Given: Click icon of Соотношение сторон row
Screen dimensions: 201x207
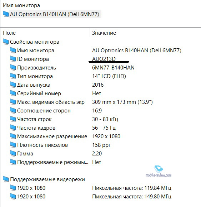Looking at the screenshot, I should (13, 110).
